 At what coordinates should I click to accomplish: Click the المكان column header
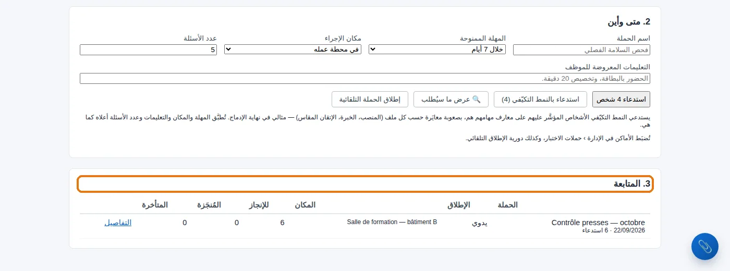pos(305,205)
